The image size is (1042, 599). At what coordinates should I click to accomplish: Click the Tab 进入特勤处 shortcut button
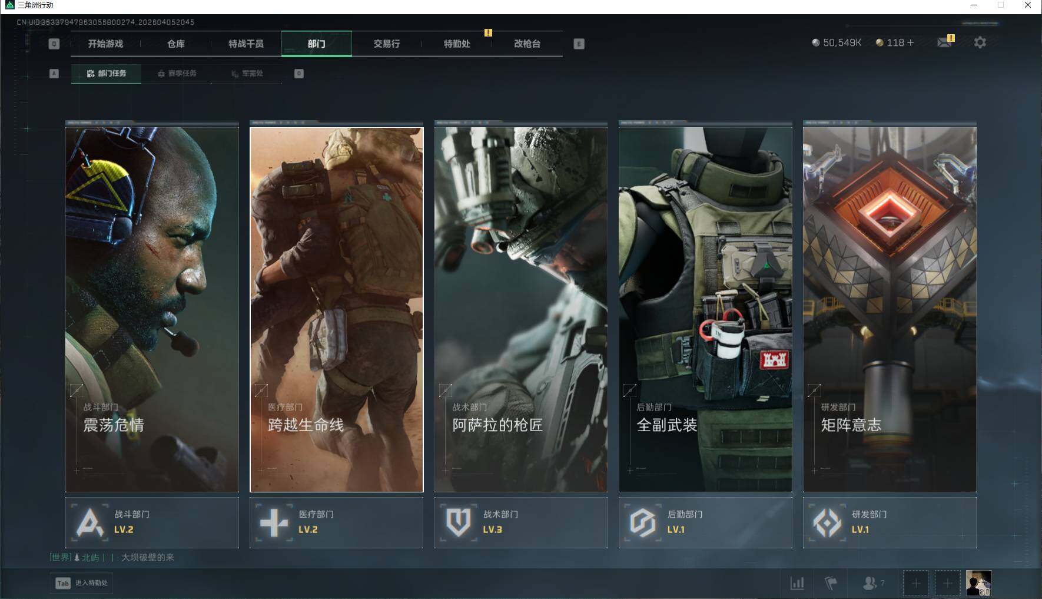coord(82,583)
